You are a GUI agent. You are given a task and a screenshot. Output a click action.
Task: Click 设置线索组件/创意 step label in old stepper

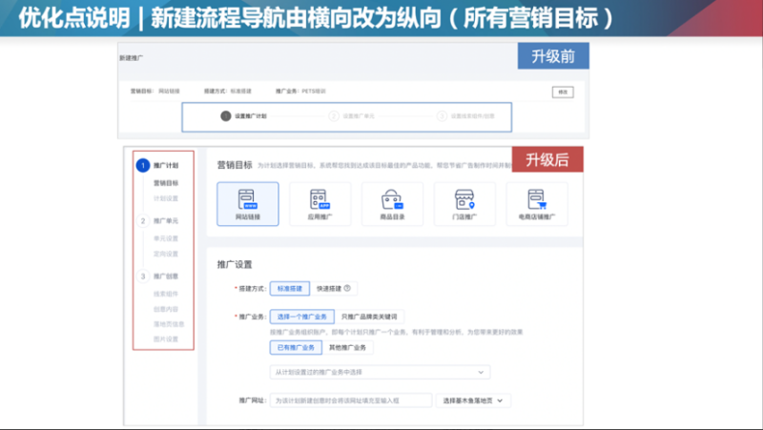[472, 116]
